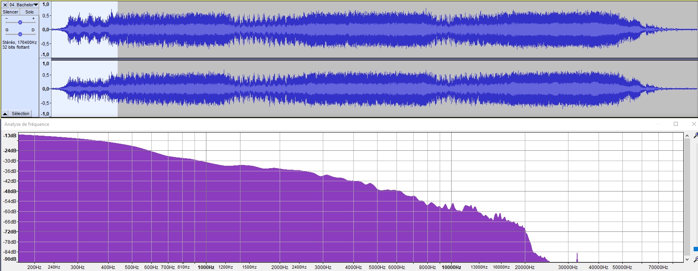The height and width of the screenshot is (271, 698).
Task: Click the Stéréo, 176400Hz track info text
Action: coord(19,42)
